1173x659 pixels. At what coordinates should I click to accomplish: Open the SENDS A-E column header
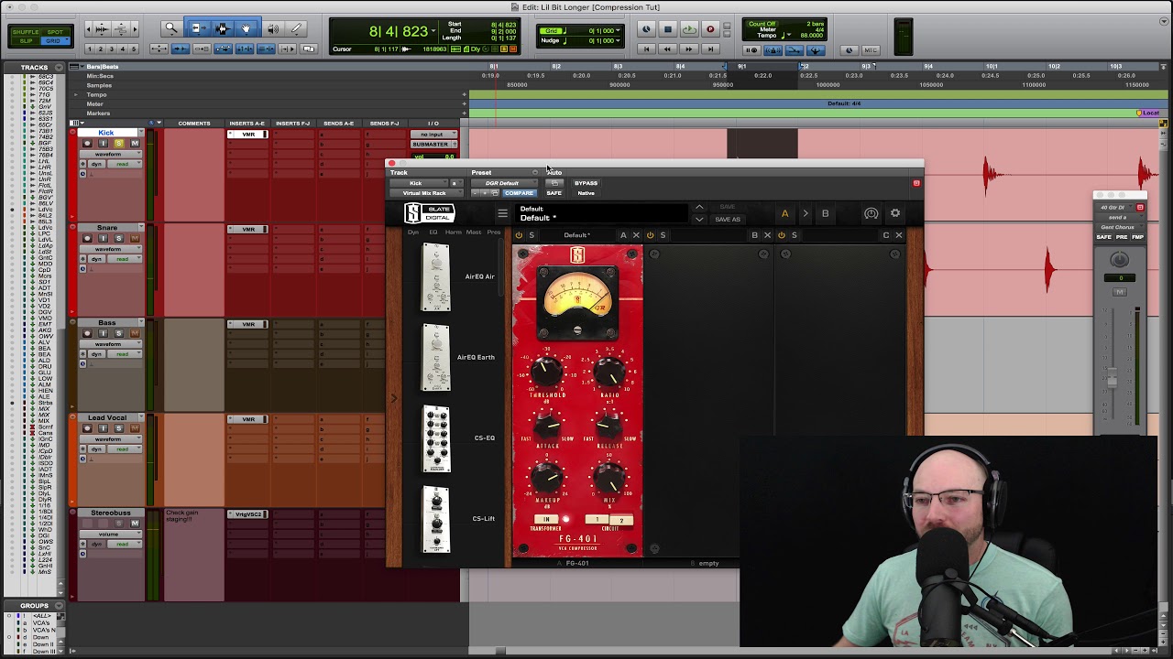[339, 123]
